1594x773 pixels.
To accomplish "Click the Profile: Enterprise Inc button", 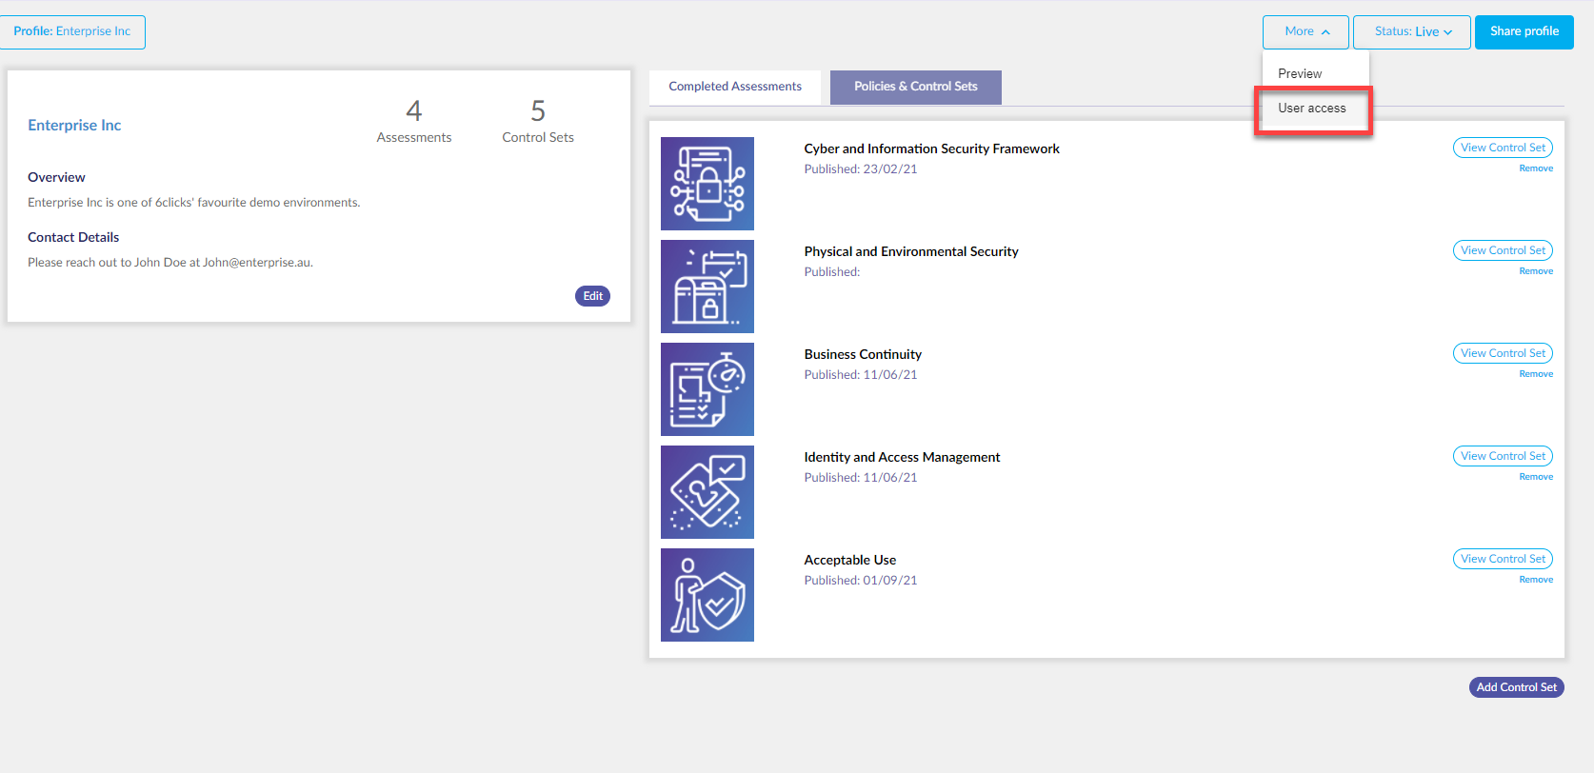I will (72, 31).
